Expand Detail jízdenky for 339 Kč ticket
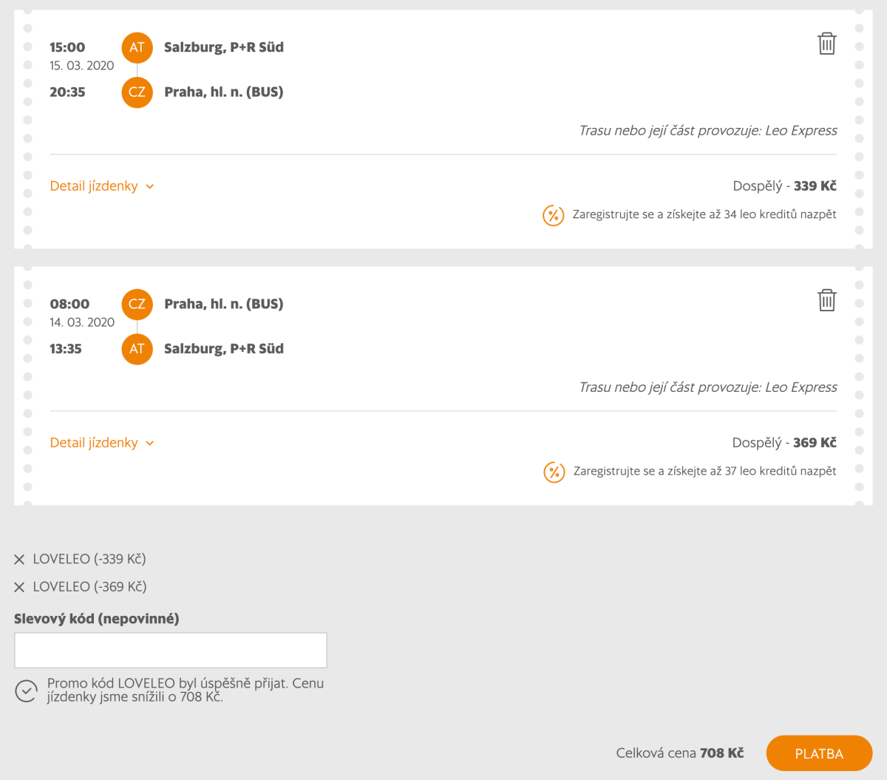Viewport: 887px width, 780px height. click(x=94, y=186)
